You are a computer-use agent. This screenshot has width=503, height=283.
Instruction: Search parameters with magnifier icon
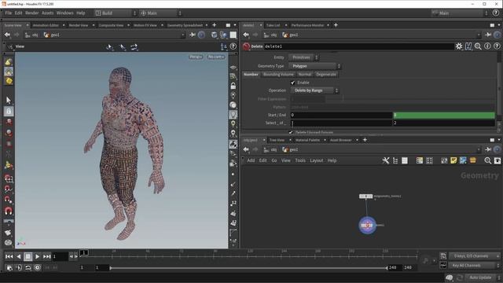478,46
